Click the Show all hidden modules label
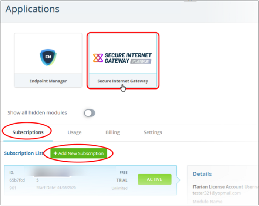The height and width of the screenshot is (206, 259). [37, 113]
